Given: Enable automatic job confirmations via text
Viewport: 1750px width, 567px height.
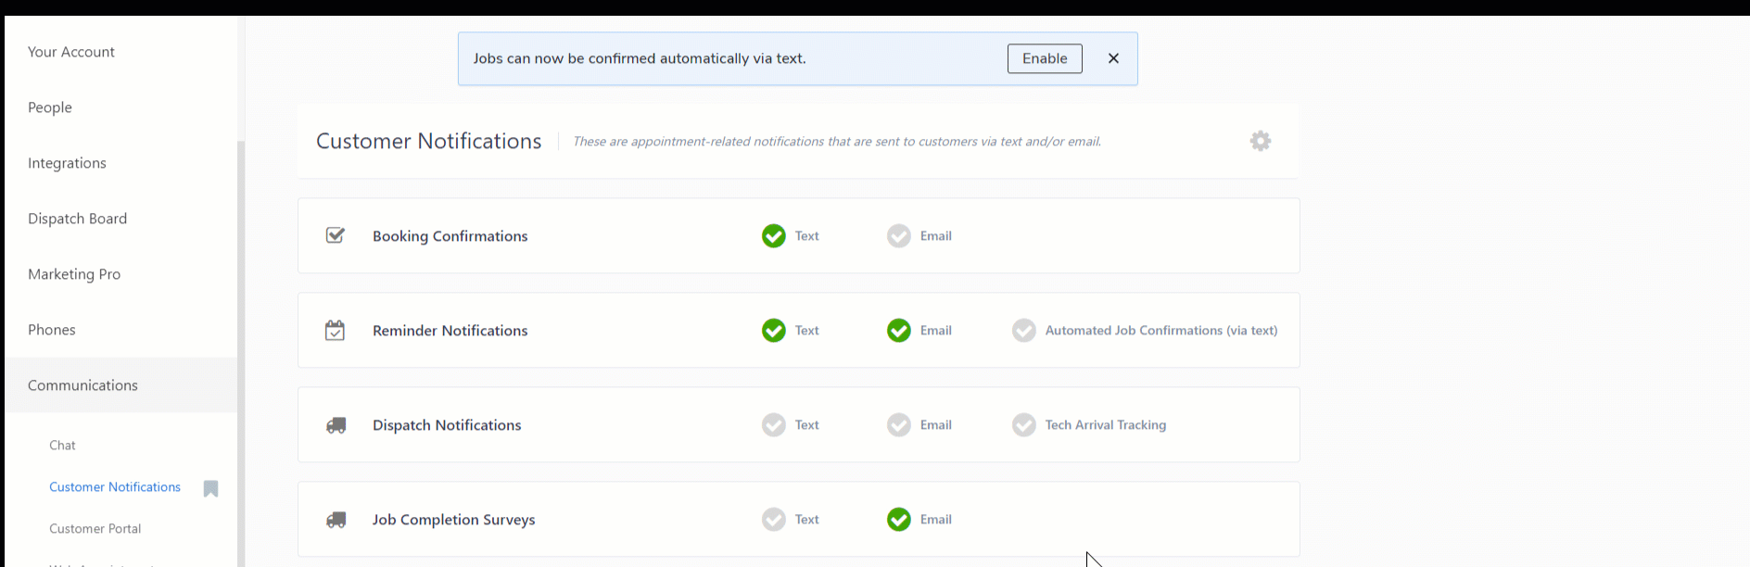Looking at the screenshot, I should (1045, 58).
